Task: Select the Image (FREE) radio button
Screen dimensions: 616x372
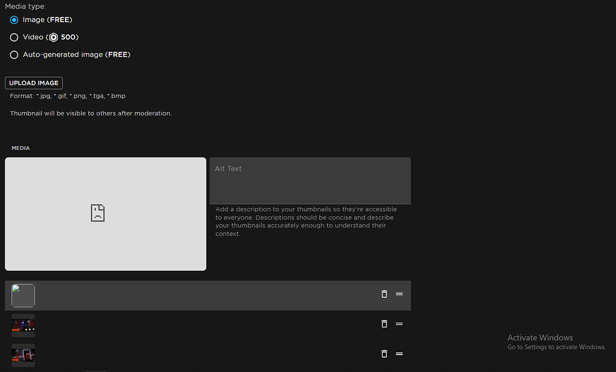Action: point(14,19)
